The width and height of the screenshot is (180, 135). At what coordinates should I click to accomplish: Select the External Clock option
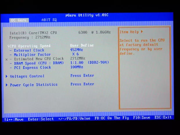[29, 50]
